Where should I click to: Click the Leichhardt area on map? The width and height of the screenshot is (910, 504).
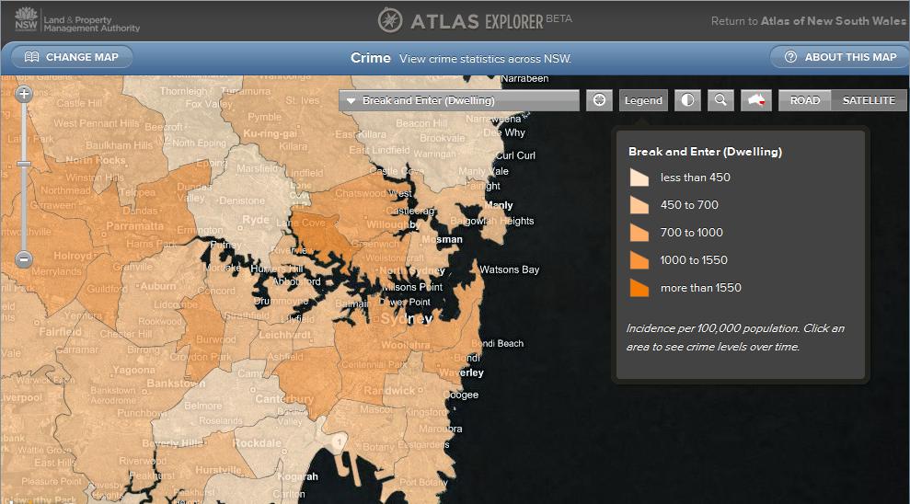click(x=284, y=335)
